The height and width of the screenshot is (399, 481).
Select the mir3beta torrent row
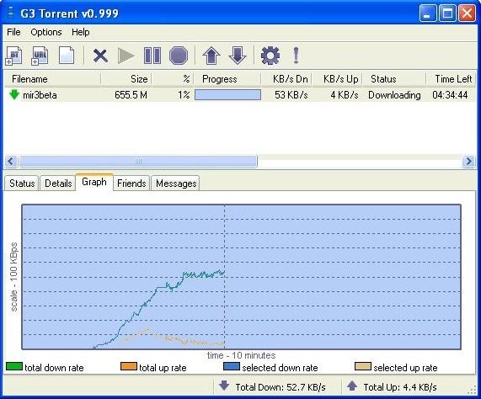coord(240,94)
